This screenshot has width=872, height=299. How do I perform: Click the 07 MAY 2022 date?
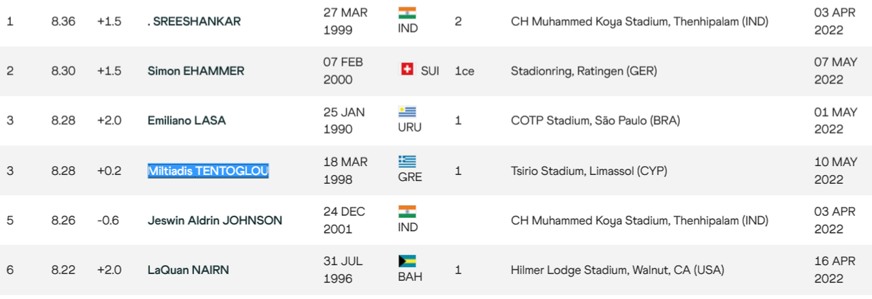tap(829, 71)
